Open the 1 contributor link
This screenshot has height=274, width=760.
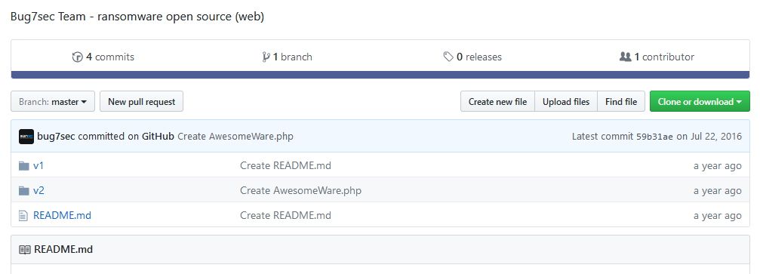click(x=657, y=57)
